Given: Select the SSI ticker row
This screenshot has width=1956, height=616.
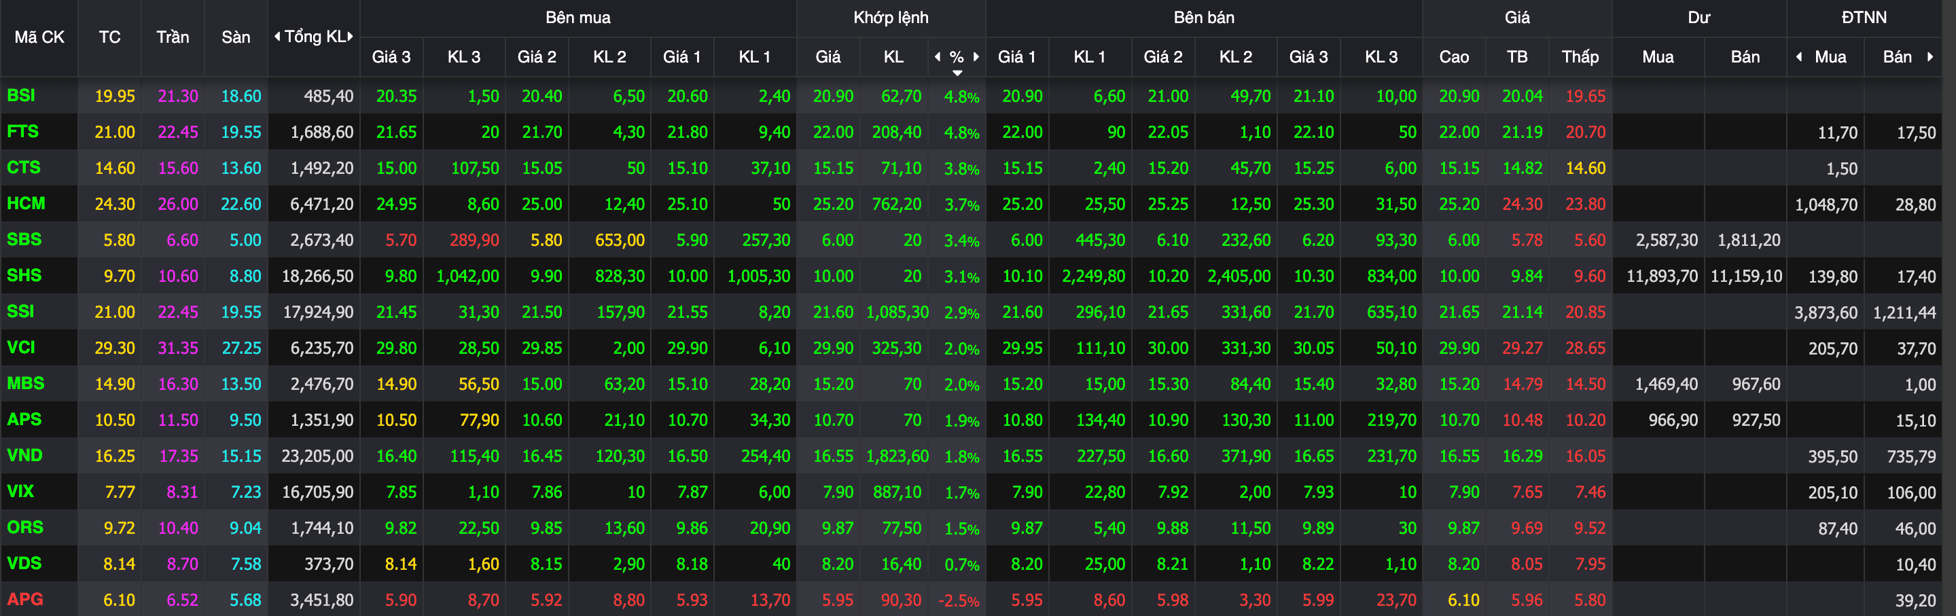Looking at the screenshot, I should [20, 312].
